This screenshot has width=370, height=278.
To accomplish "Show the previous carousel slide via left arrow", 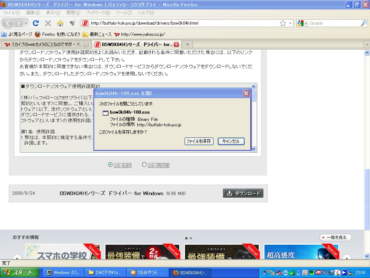I will point(17,257).
